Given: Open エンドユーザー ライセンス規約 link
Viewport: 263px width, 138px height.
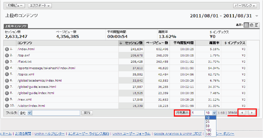Looking at the screenshot, I should click(89, 134).
